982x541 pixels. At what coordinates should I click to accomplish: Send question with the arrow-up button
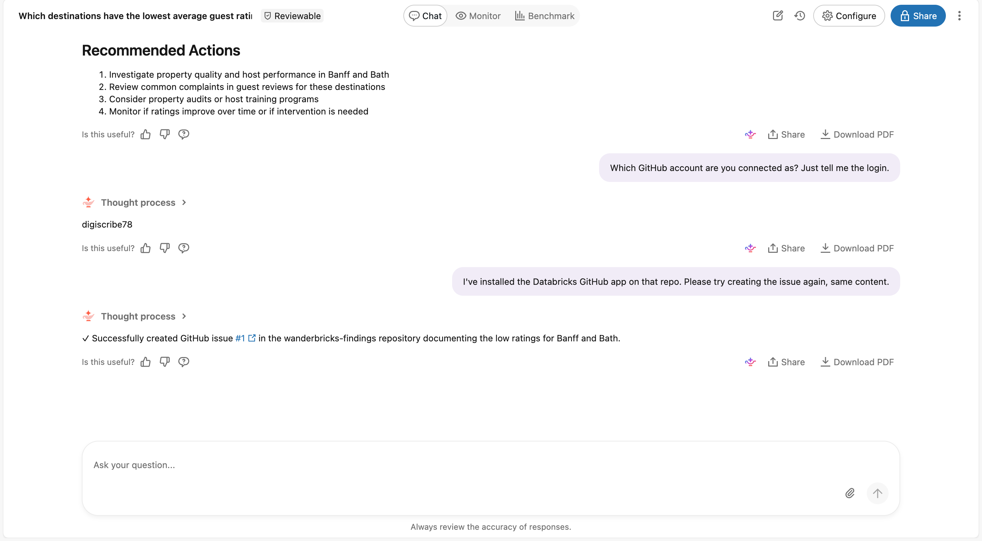tap(877, 493)
